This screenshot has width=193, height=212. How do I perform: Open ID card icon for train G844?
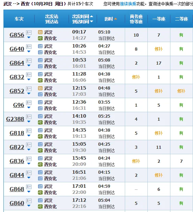point(29,173)
